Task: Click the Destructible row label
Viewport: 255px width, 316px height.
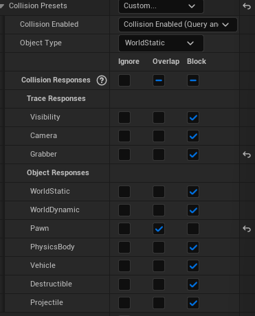Action: (x=51, y=284)
